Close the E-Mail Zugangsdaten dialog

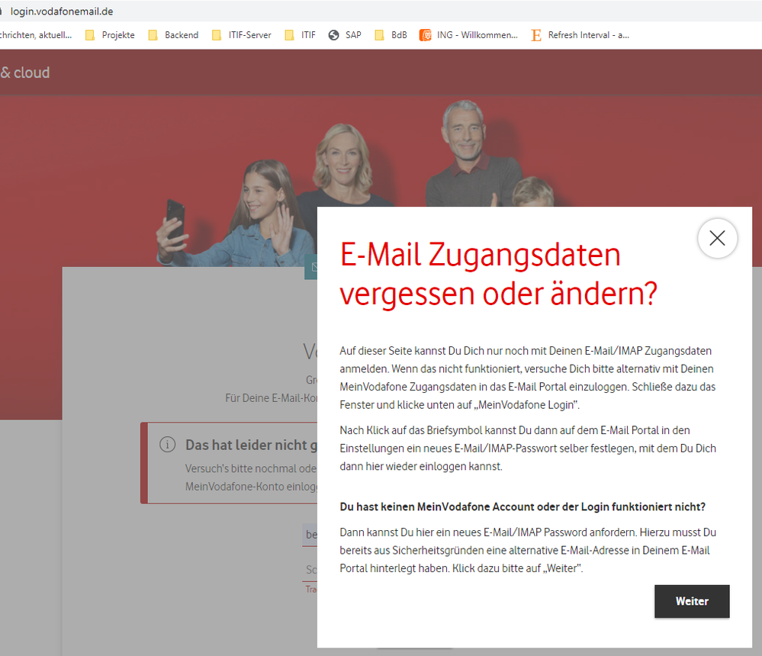tap(717, 238)
